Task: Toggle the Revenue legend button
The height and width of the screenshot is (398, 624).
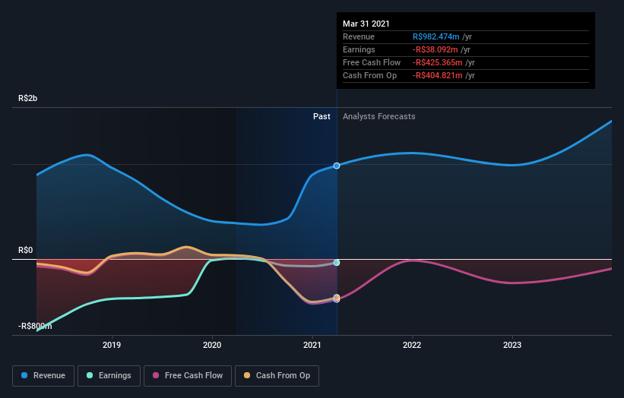Action: pyautogui.click(x=43, y=376)
